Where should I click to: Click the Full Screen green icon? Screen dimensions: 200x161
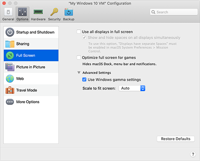tap(10, 56)
